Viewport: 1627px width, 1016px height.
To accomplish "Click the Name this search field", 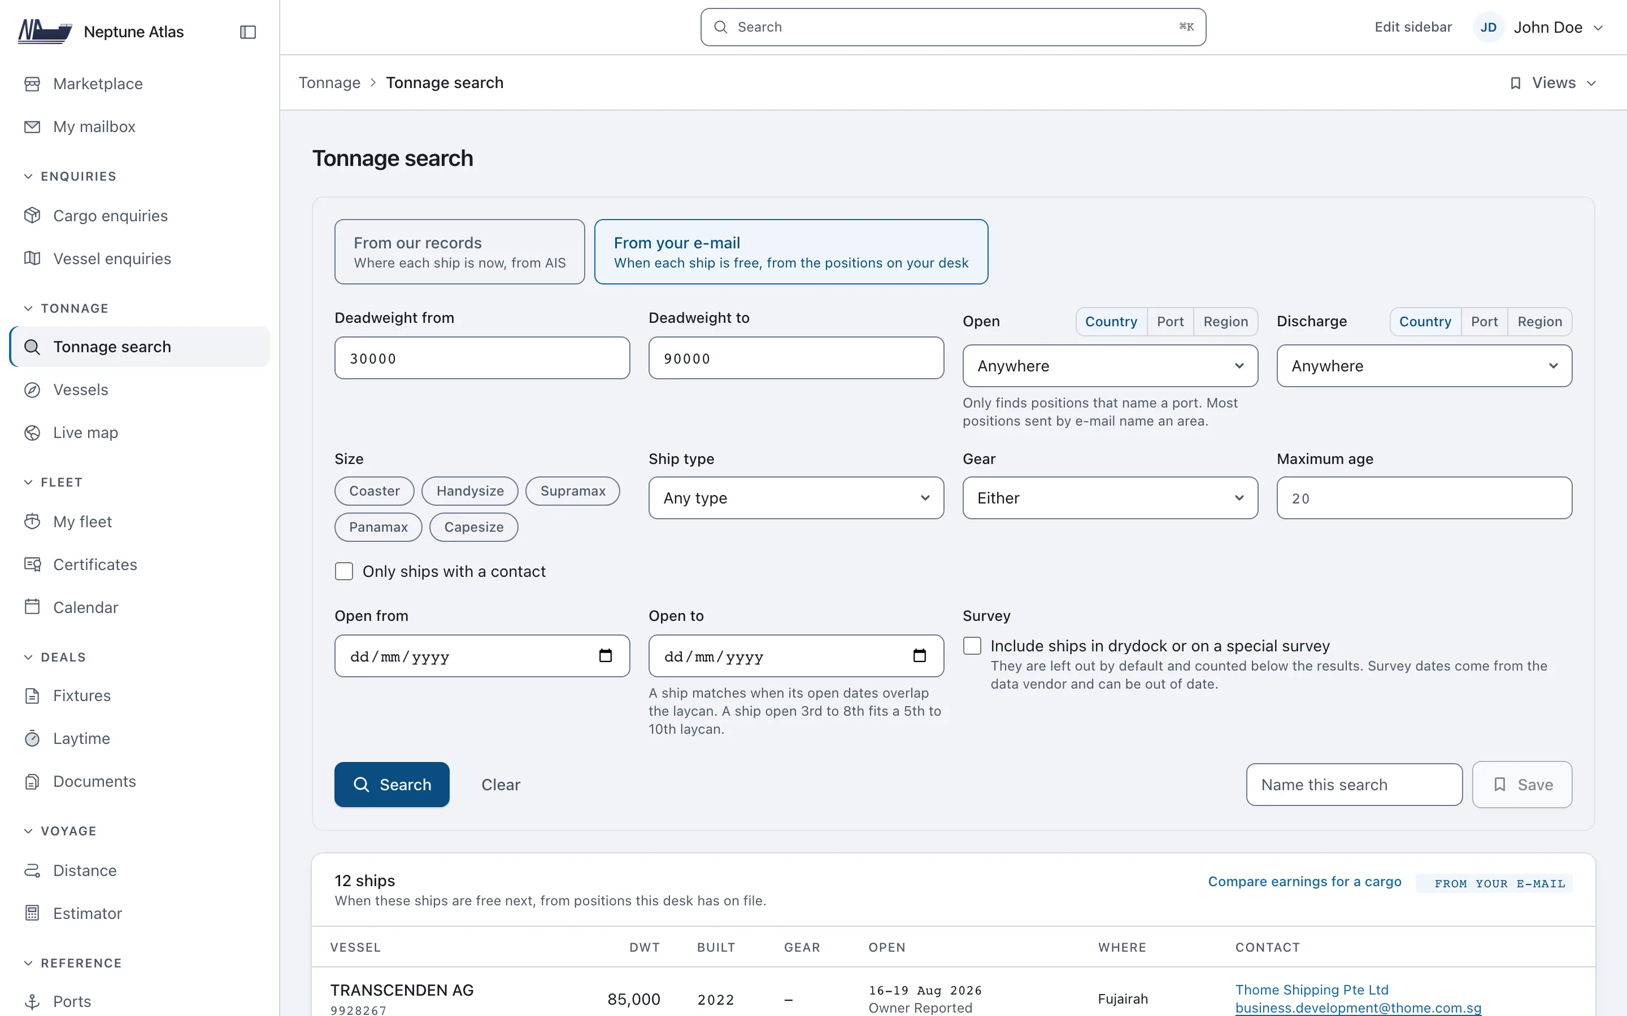I will coord(1354,785).
